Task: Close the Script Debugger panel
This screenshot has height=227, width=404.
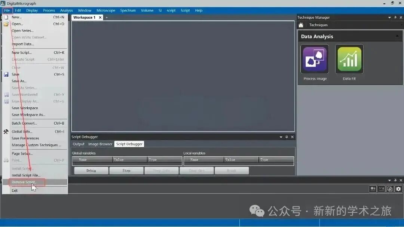Action: 292,137
